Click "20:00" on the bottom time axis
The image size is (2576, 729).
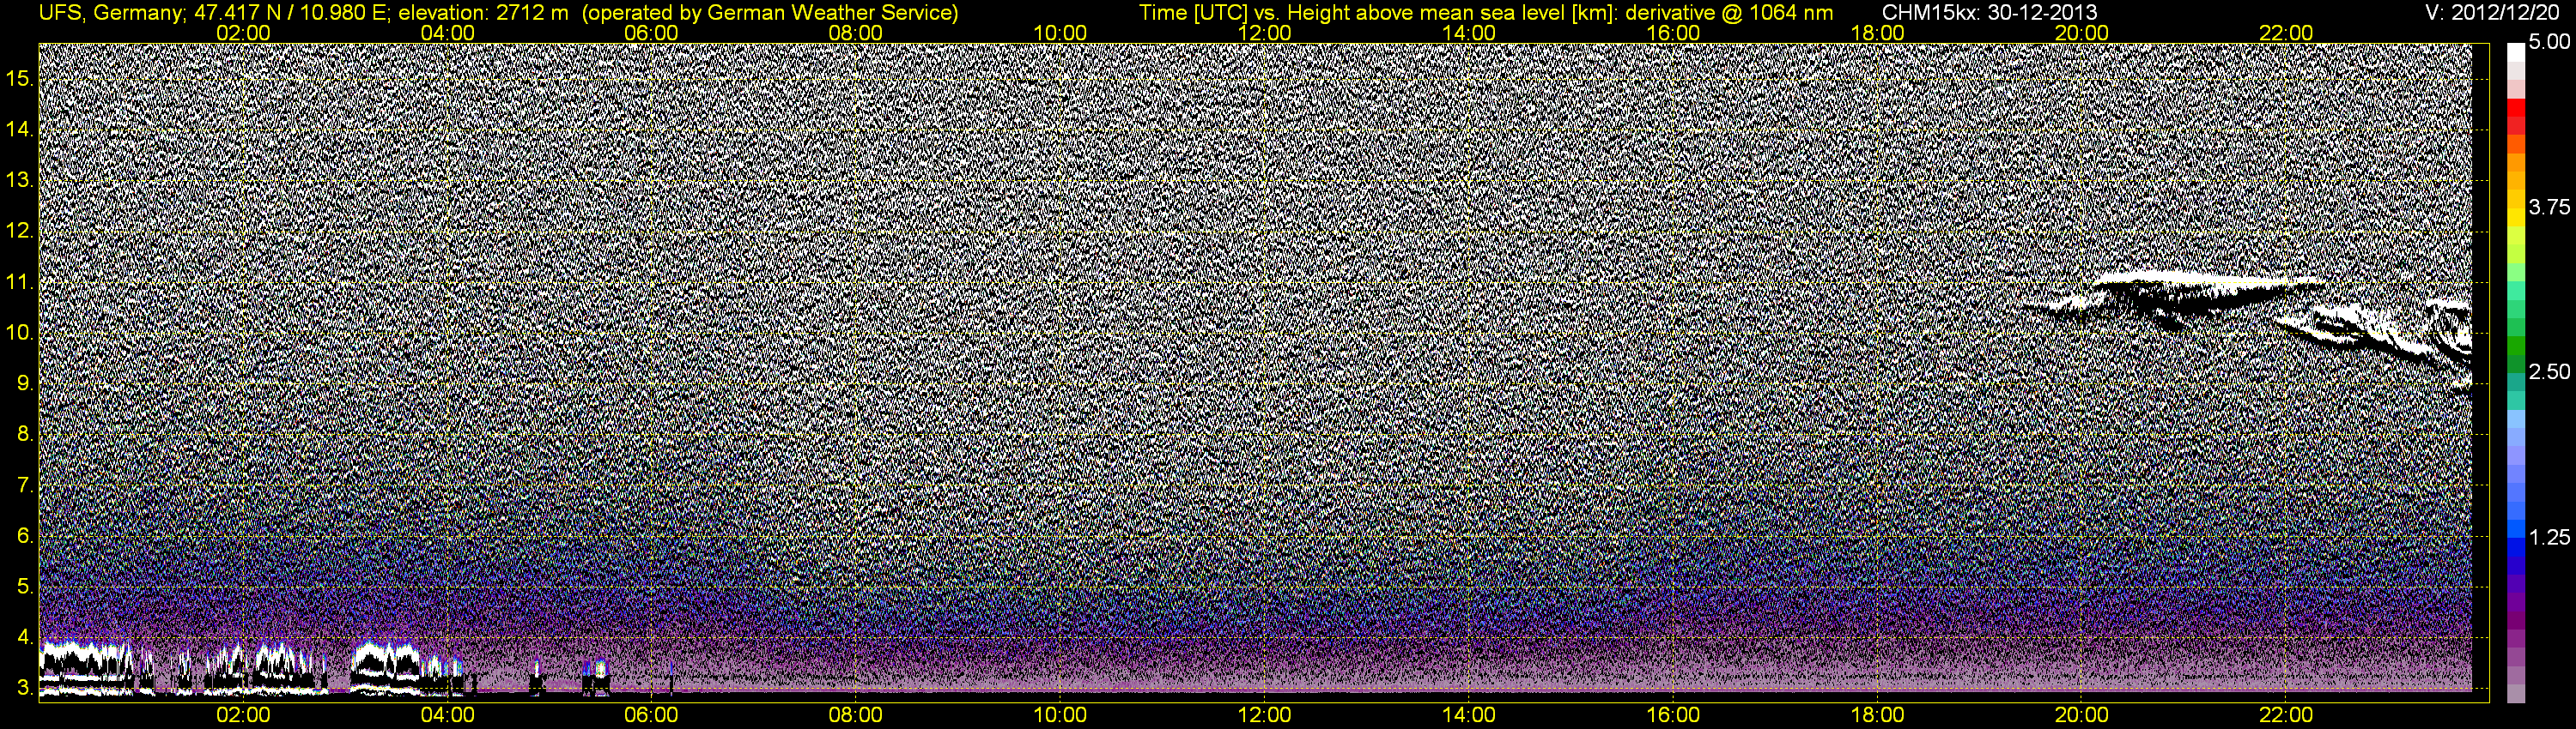click(2082, 715)
